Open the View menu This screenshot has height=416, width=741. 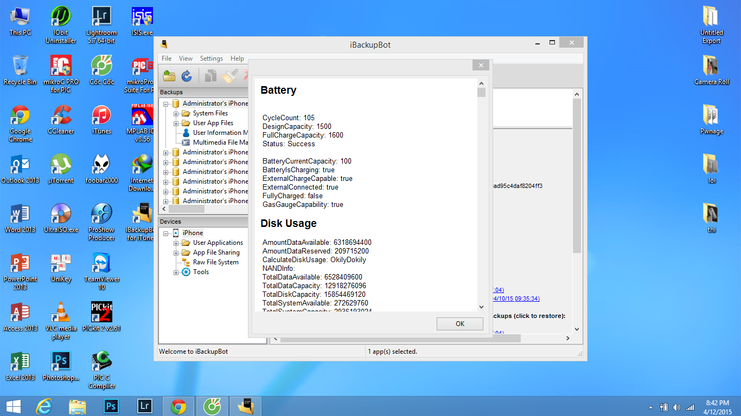pyautogui.click(x=186, y=58)
